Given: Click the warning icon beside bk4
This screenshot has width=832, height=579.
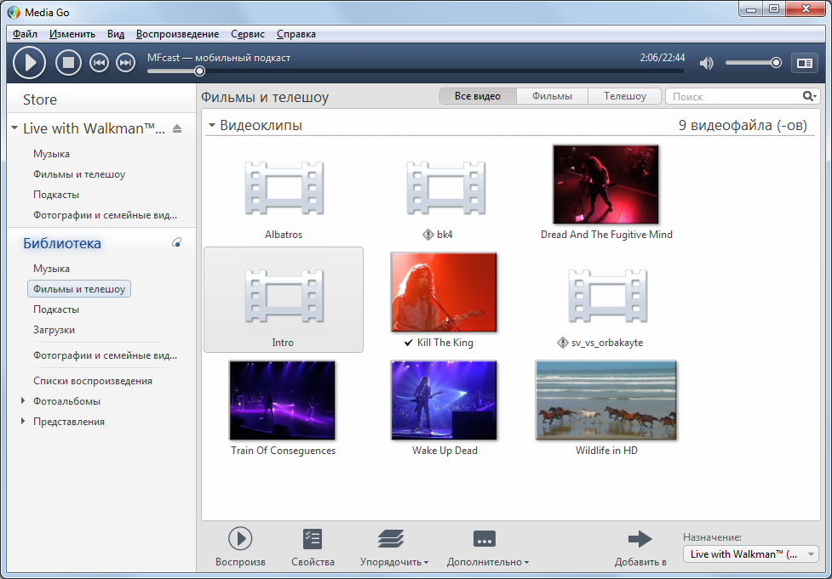Looking at the screenshot, I should [428, 235].
